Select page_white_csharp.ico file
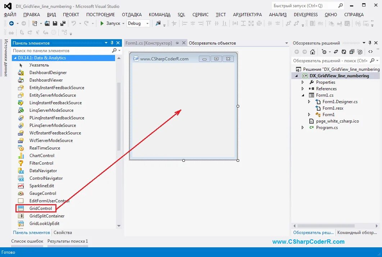Screen dimensions: 382x257 (x=337, y=121)
